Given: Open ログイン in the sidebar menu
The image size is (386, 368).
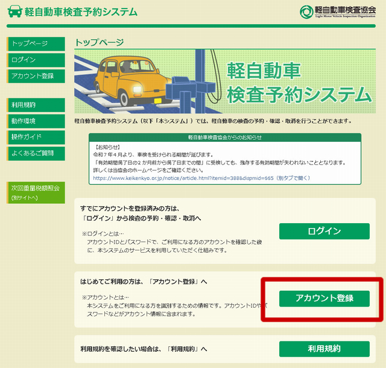Looking at the screenshot, I should pyautogui.click(x=36, y=60).
